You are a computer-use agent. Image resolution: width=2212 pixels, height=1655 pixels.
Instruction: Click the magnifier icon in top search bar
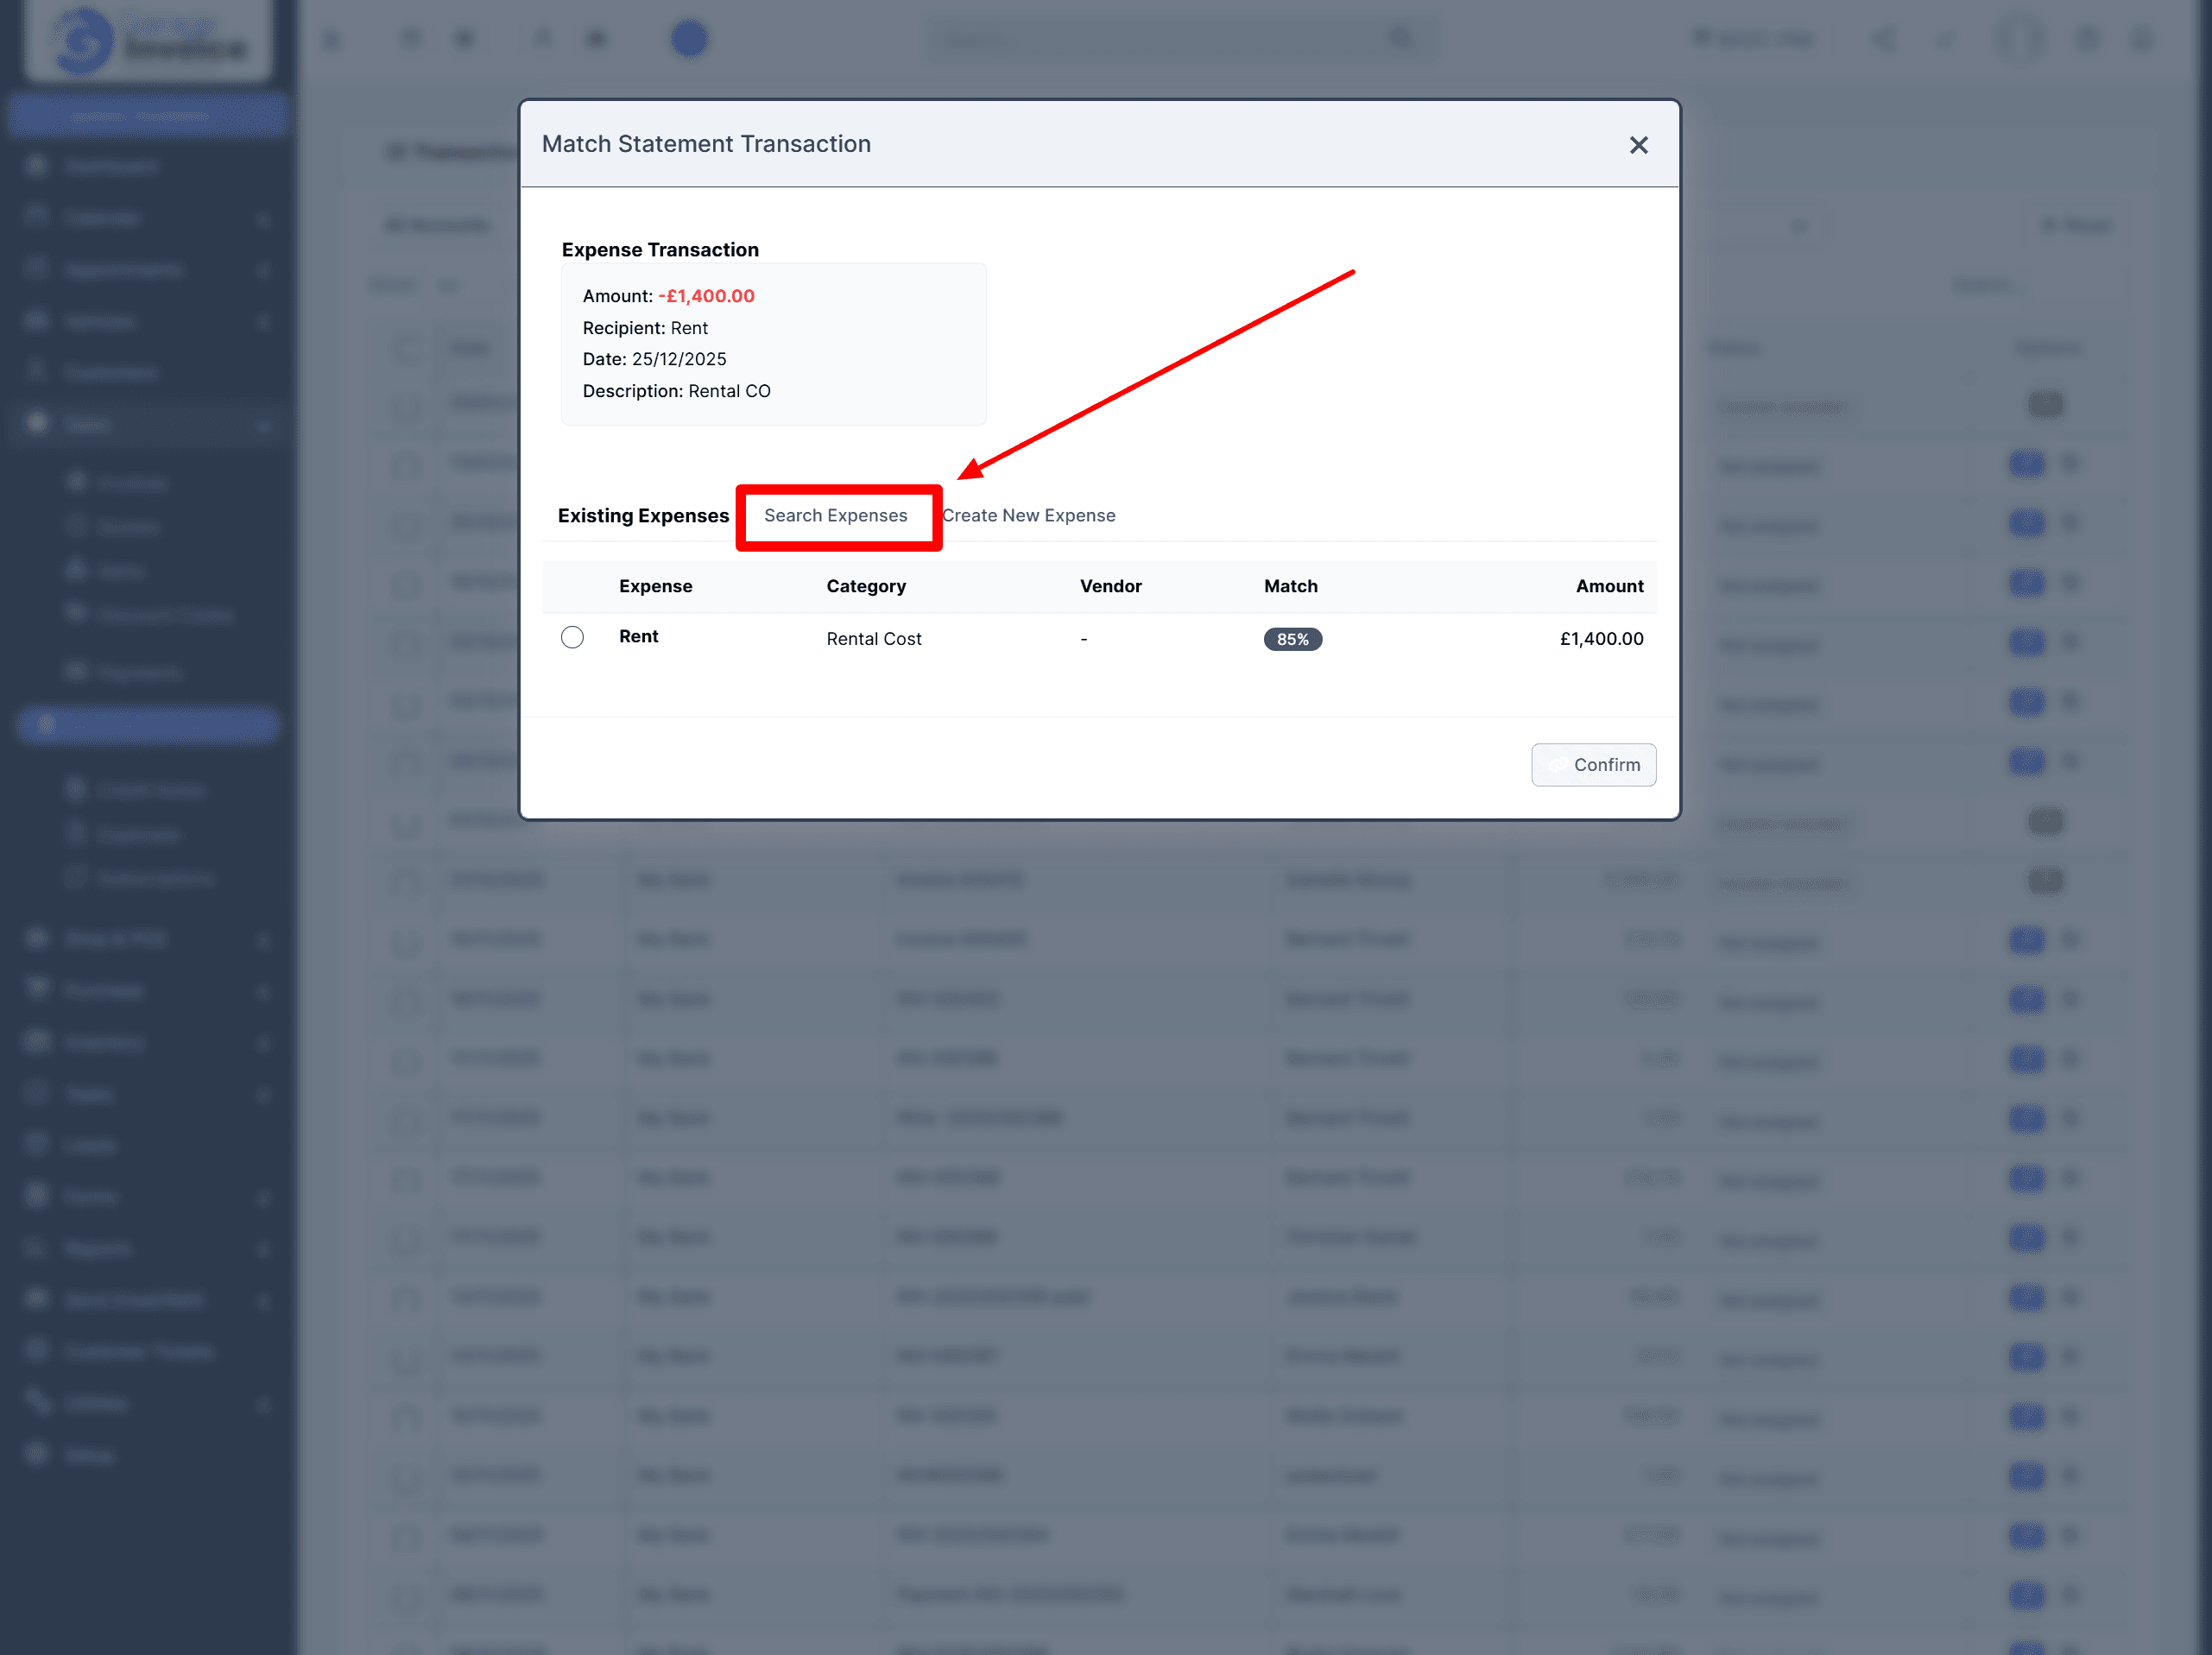1401,38
